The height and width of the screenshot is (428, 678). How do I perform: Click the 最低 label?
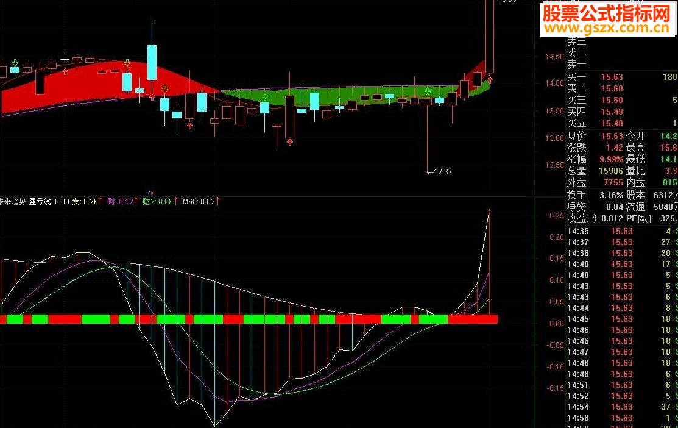pos(635,160)
